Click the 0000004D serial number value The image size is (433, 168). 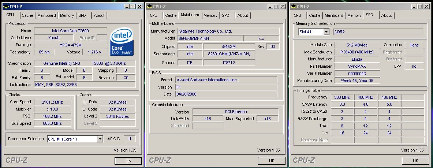point(357,74)
